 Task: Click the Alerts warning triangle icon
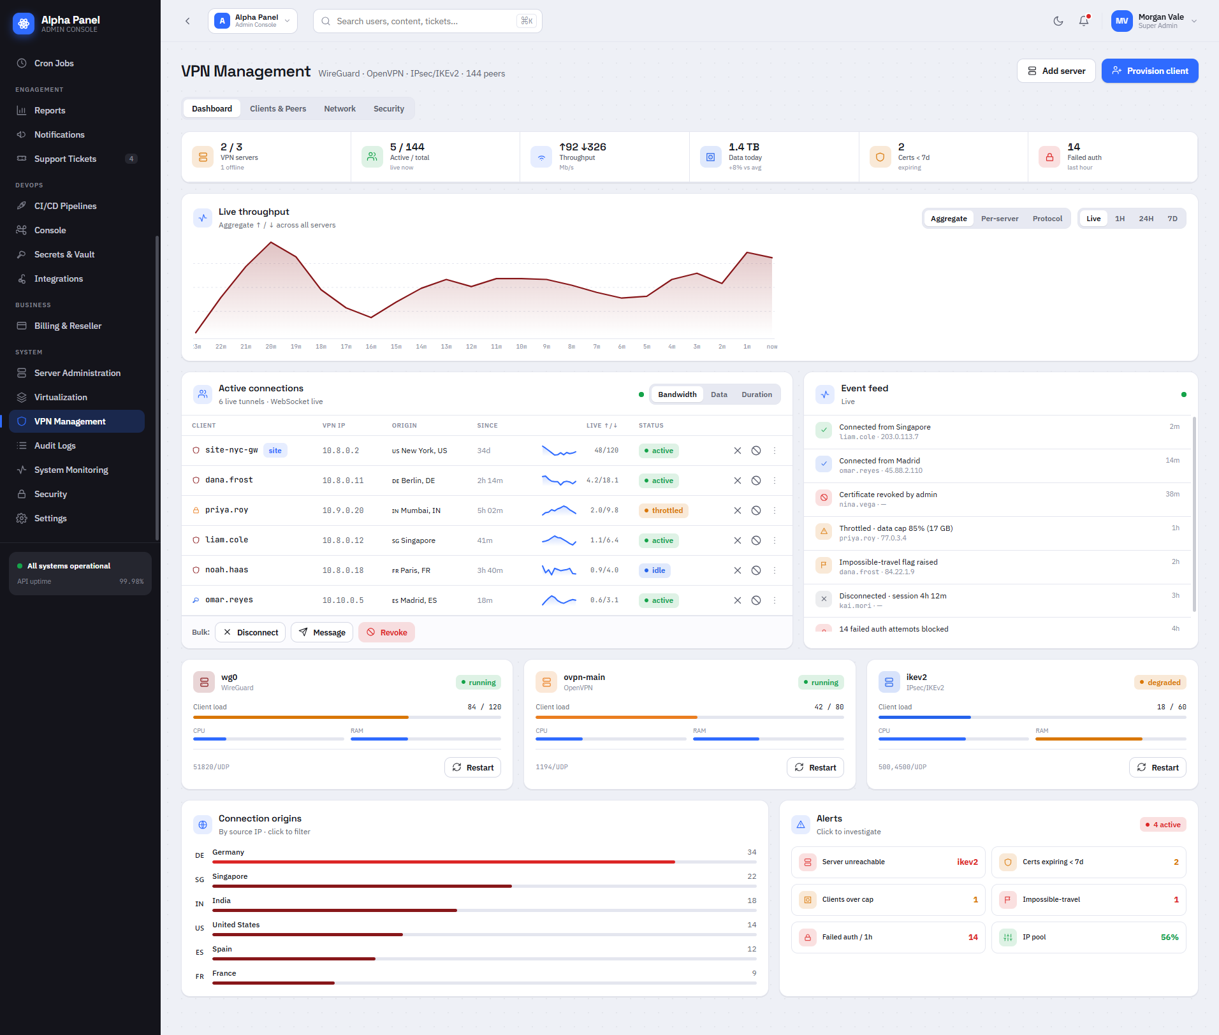pyautogui.click(x=801, y=825)
